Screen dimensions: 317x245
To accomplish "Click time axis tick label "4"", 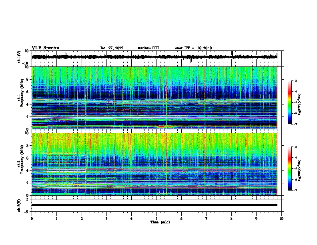I will [131, 219].
